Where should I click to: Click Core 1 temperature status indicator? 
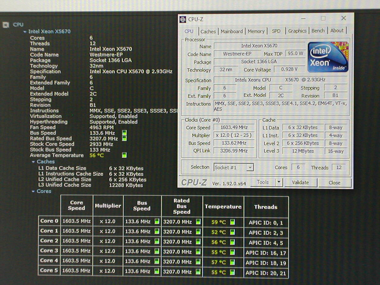[232, 232]
